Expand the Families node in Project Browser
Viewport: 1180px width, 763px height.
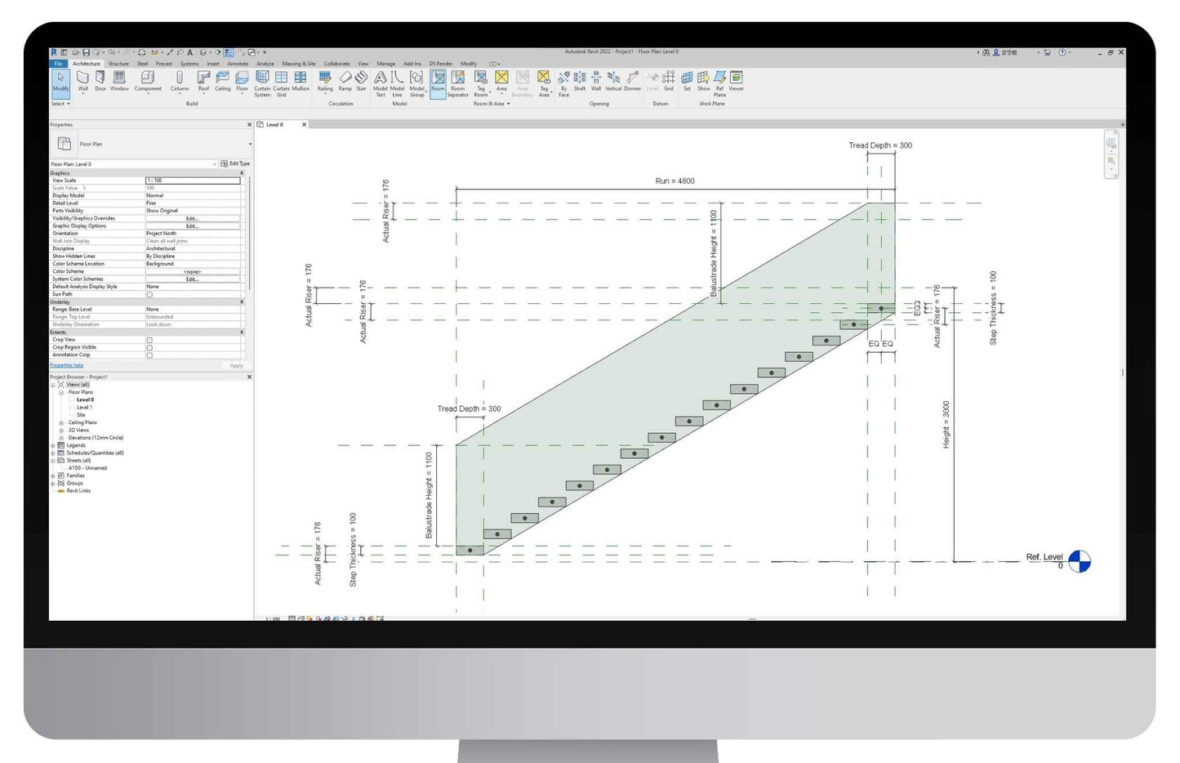click(54, 475)
